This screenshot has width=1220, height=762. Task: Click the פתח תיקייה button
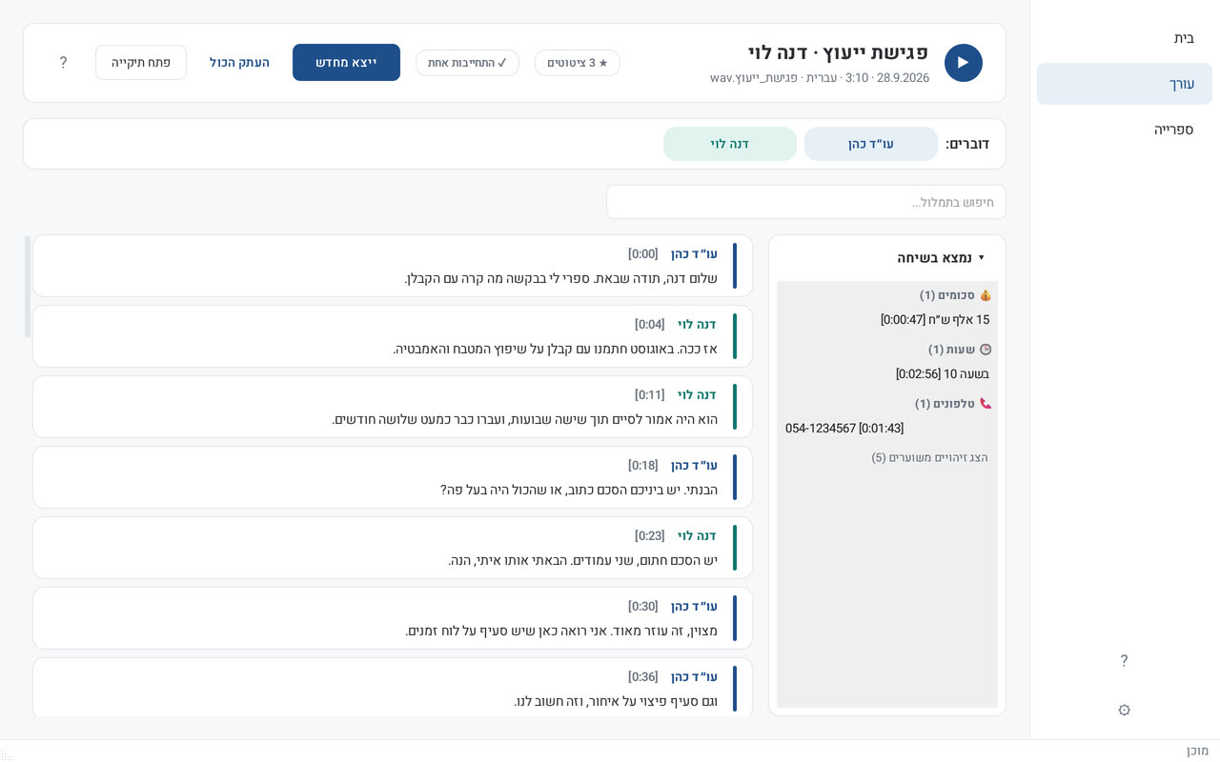click(x=141, y=63)
